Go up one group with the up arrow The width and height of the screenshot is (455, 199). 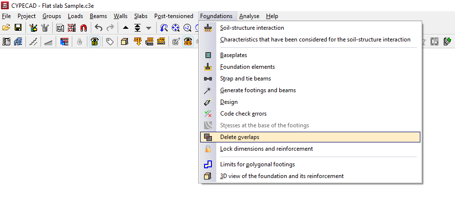tap(125, 28)
